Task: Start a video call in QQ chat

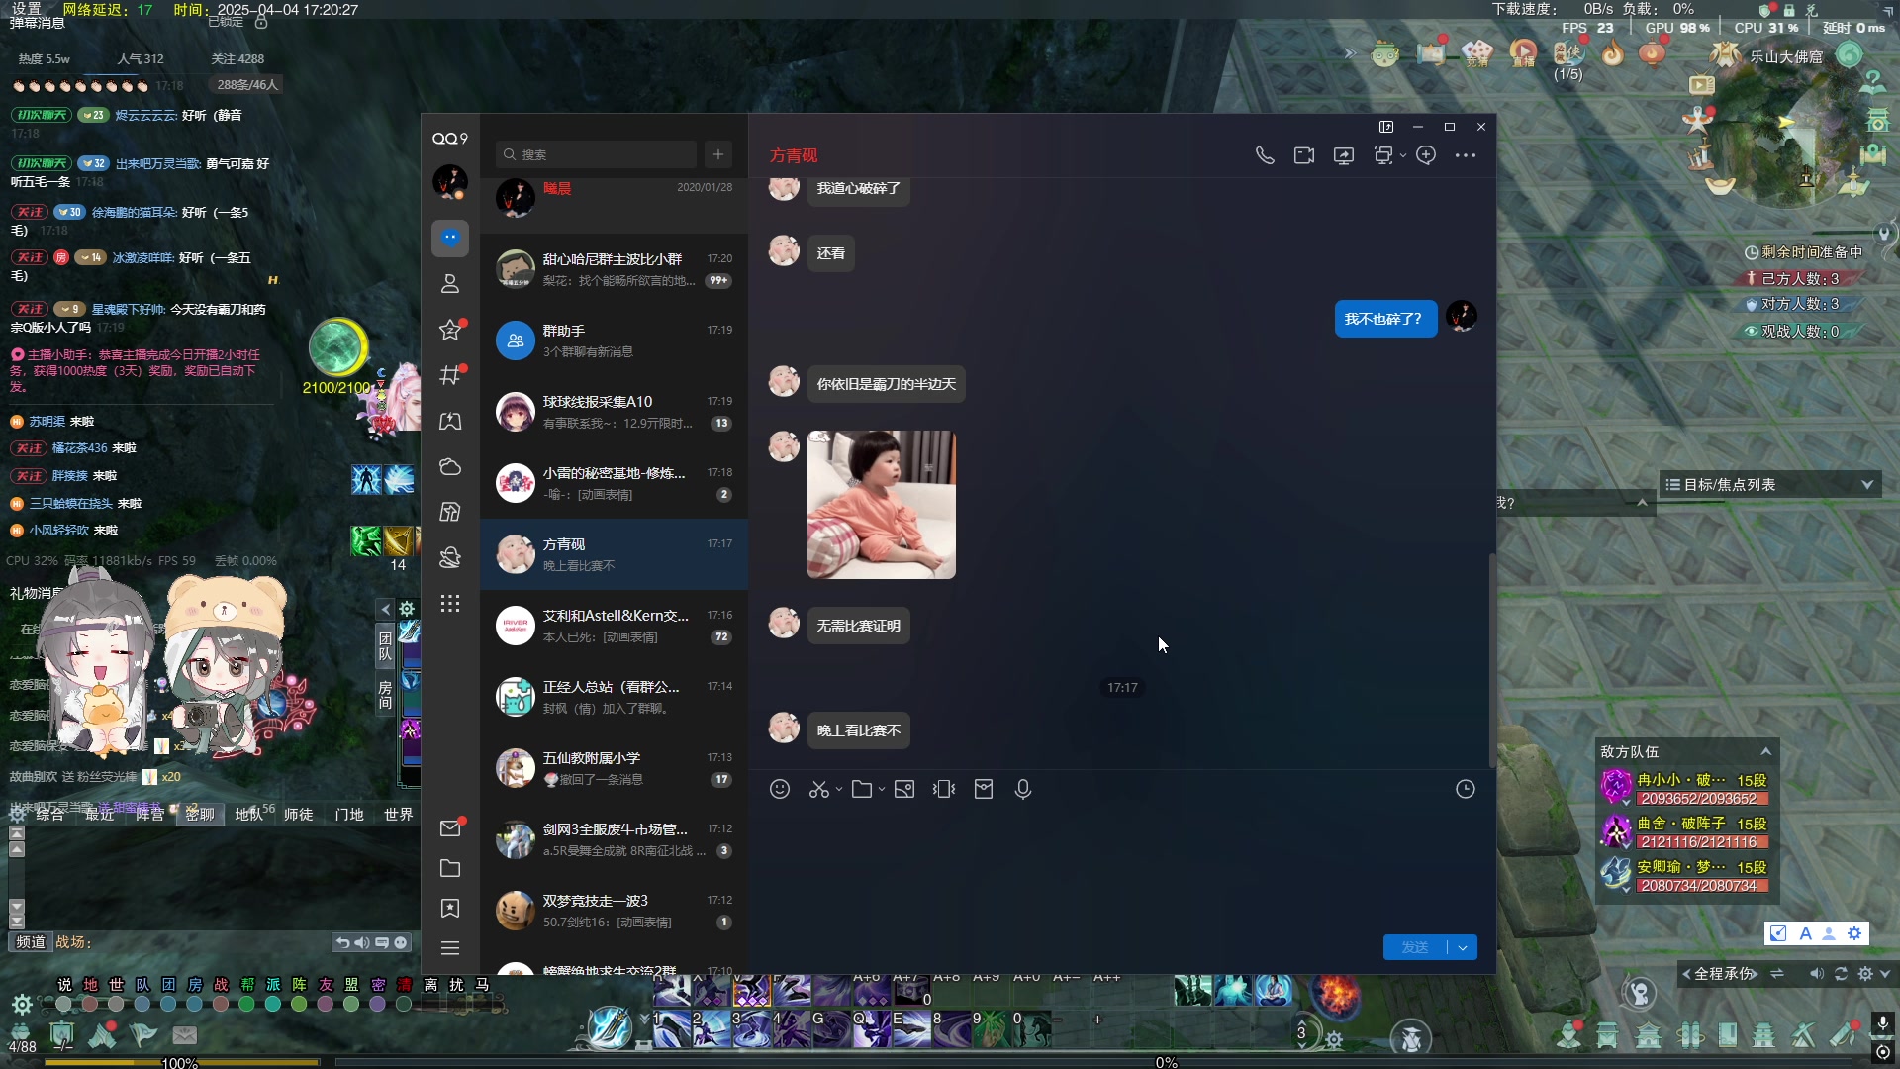Action: 1304,155
